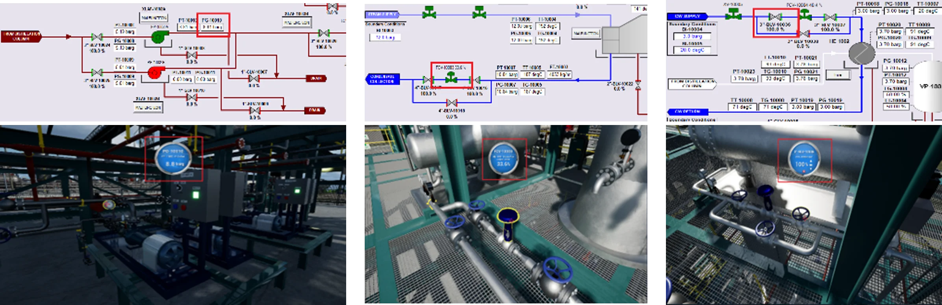Click first green valve on steam supply line
The width and height of the screenshot is (942, 305).
[429, 13]
